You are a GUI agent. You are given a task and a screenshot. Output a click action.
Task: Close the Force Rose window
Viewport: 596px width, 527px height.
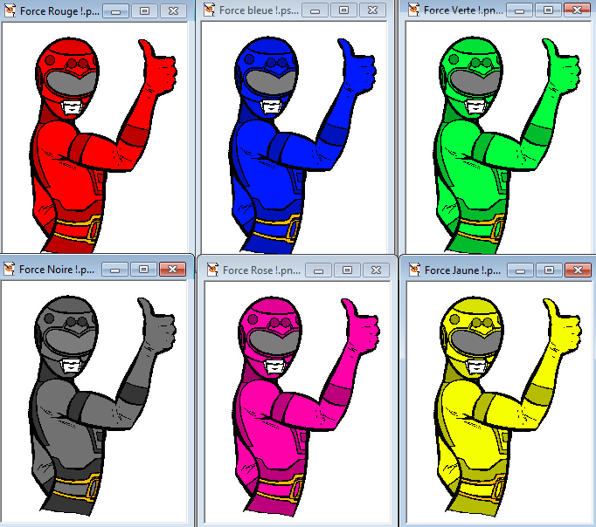pos(376,270)
